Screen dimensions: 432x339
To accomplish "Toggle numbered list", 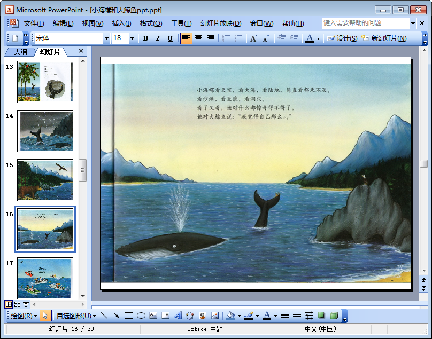I will [226, 38].
